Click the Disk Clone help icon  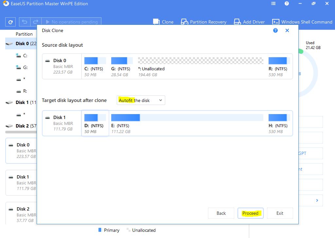pyautogui.click(x=275, y=30)
